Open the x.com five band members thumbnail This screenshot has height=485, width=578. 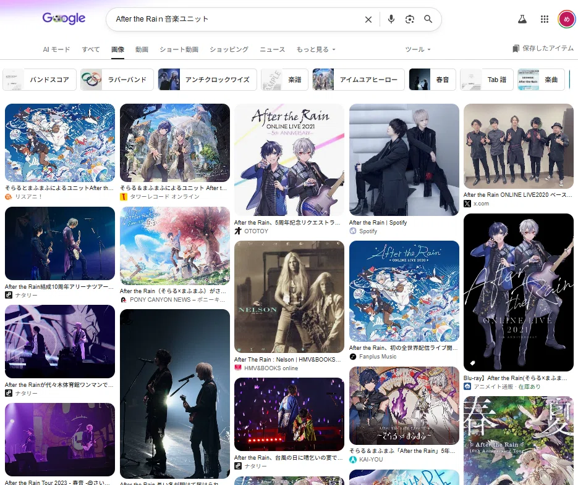point(519,146)
